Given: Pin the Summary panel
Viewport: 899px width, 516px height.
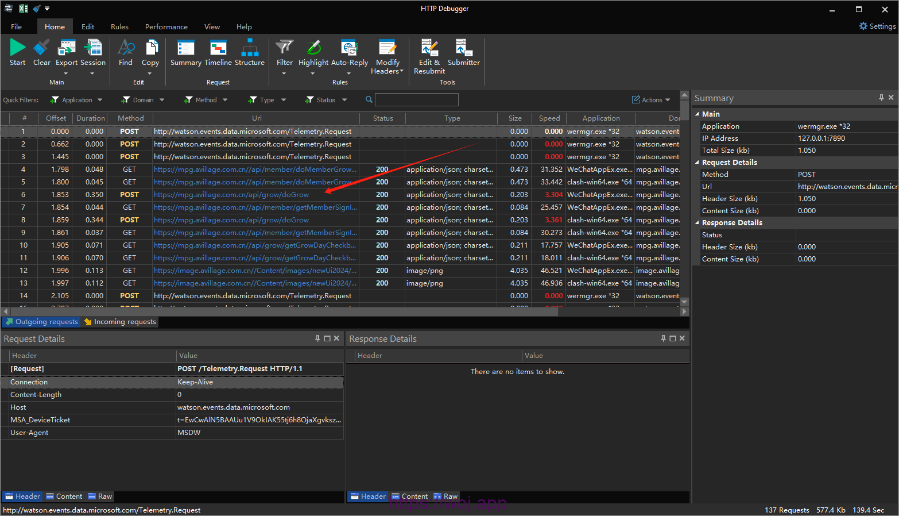Looking at the screenshot, I should point(881,98).
